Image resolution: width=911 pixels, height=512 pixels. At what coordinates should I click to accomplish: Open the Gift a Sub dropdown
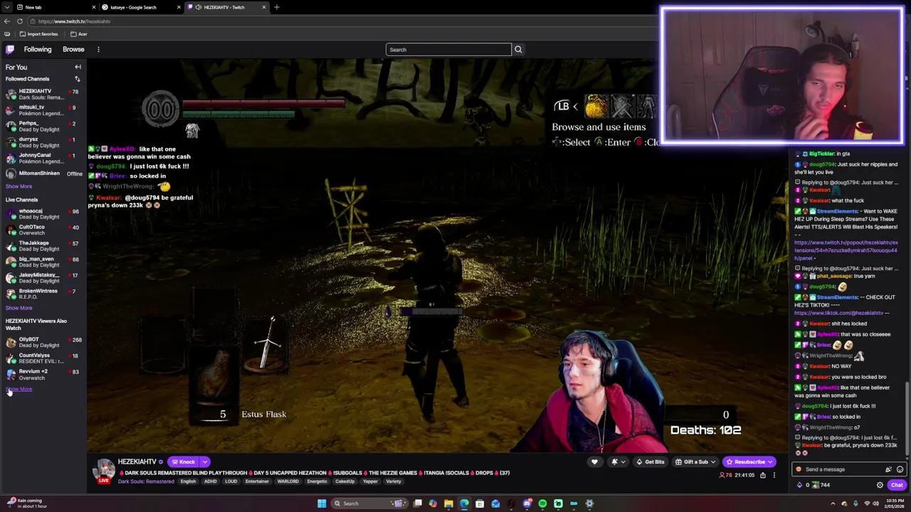(x=696, y=462)
